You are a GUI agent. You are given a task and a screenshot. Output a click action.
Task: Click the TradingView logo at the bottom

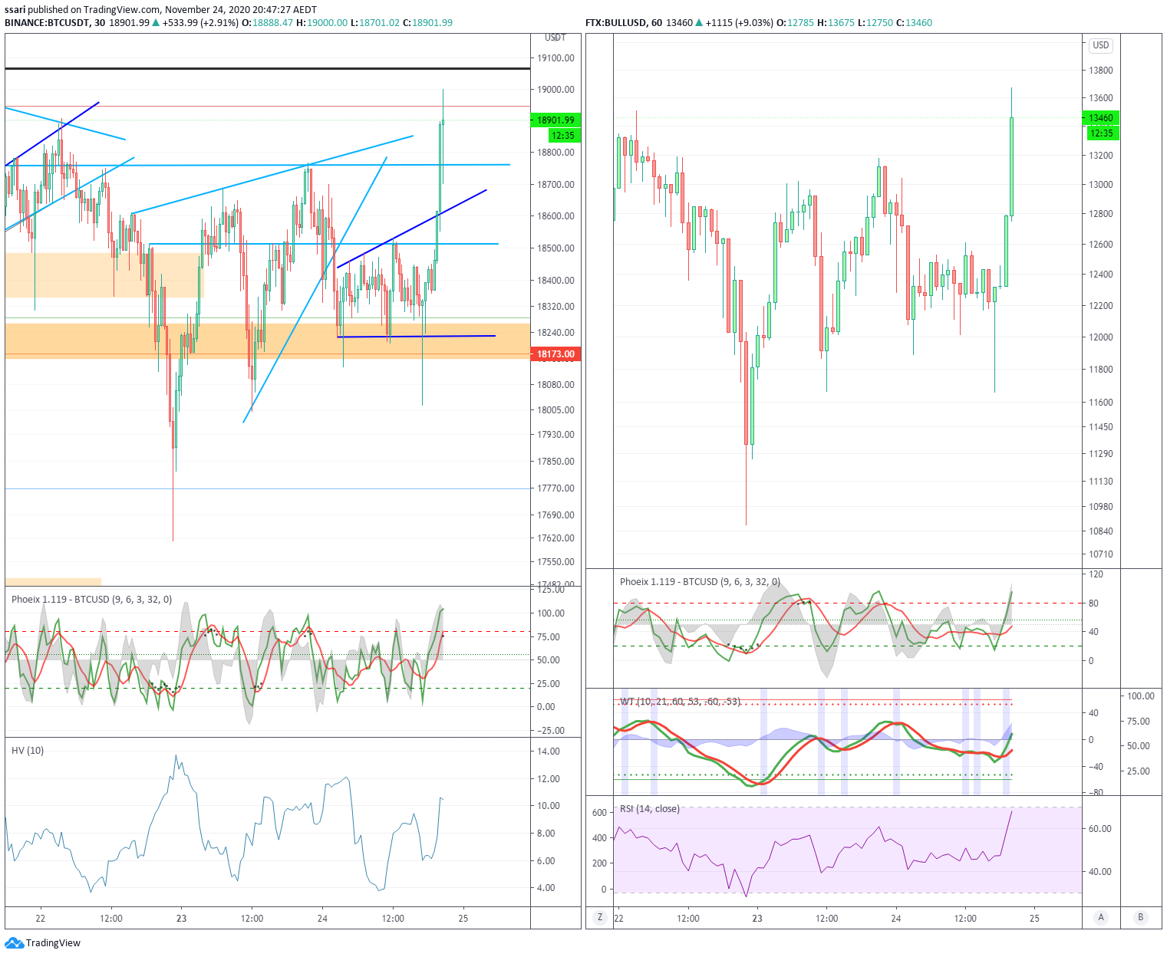(x=42, y=942)
